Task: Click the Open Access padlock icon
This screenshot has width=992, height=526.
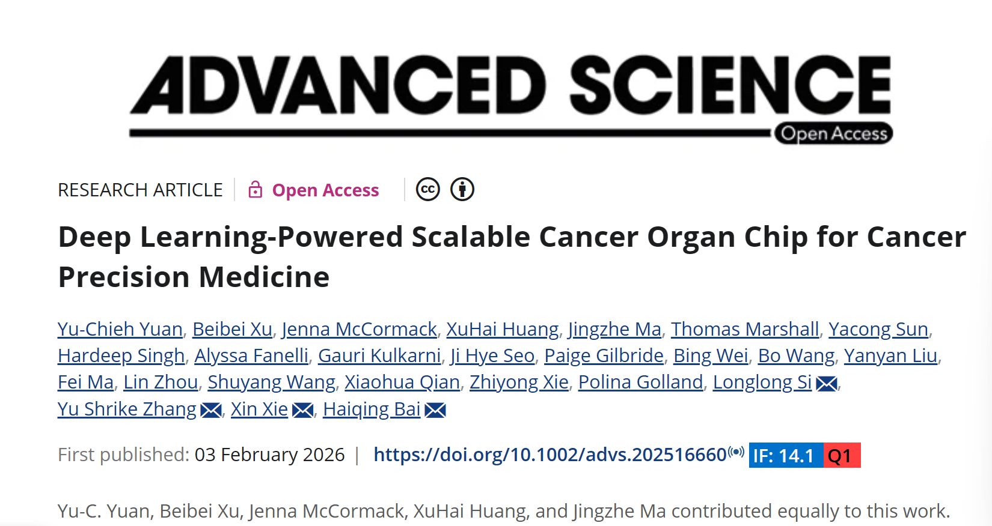Action: point(256,190)
